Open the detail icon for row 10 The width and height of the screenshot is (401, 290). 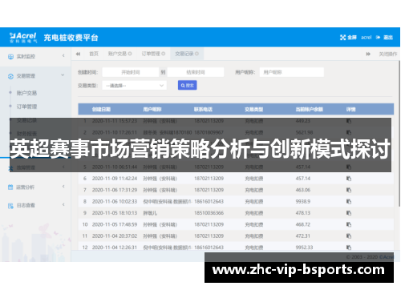349,224
